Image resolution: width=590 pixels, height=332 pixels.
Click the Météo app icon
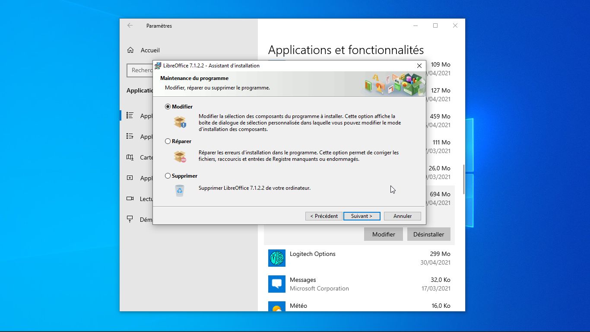[277, 306]
